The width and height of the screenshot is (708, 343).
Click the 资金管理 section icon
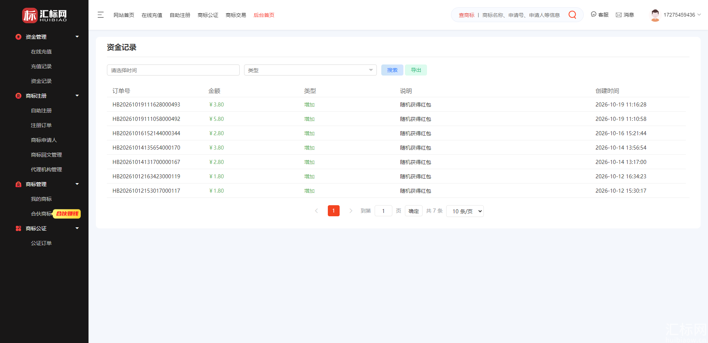pos(18,37)
